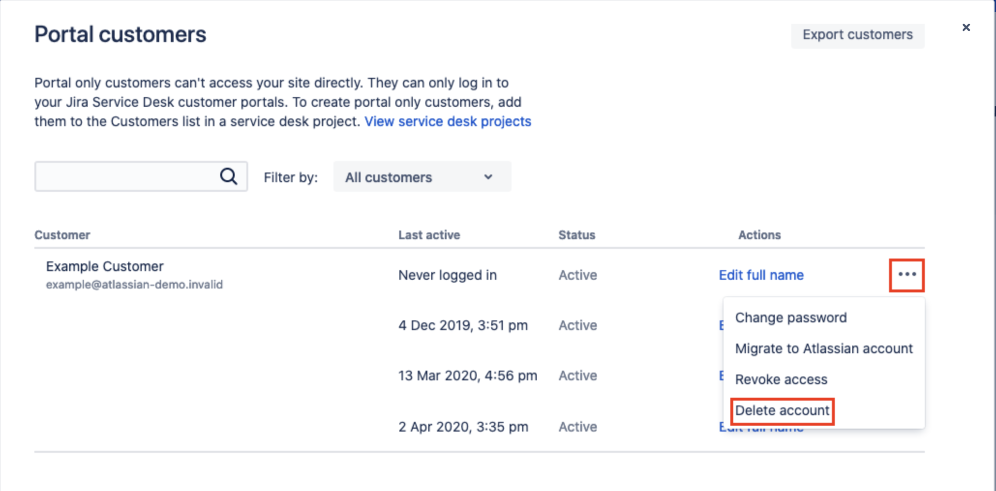Screen dimensions: 996x491
Task: Open the three-dots actions menu
Action: (906, 274)
